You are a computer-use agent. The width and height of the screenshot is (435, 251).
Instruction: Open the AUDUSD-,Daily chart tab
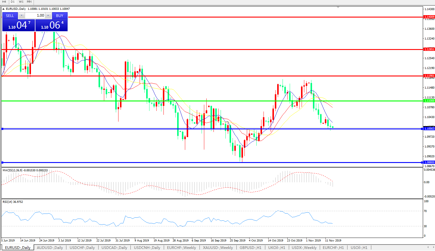50,247
